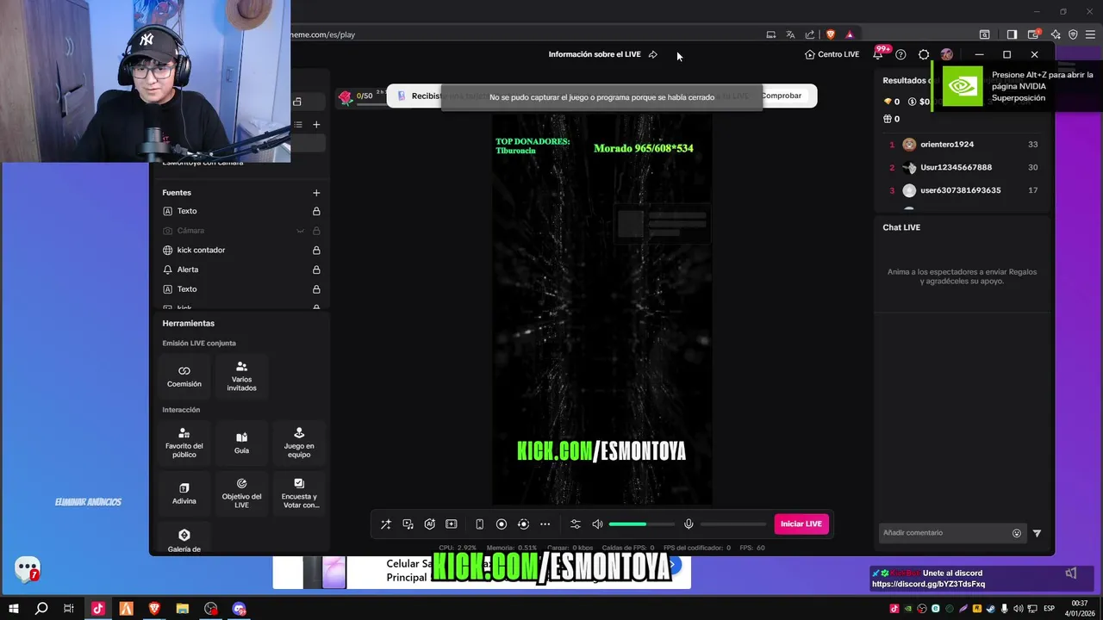Open the help question mark icon
Viewport: 1103px width, 620px height.
pyautogui.click(x=900, y=54)
